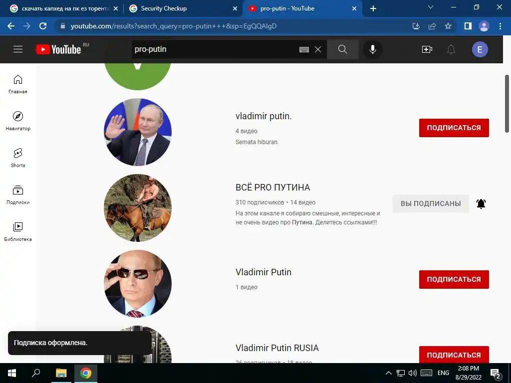Screen dimensions: 511x383
Task: Select the pro-putin - YouTube tab
Action: pos(302,9)
